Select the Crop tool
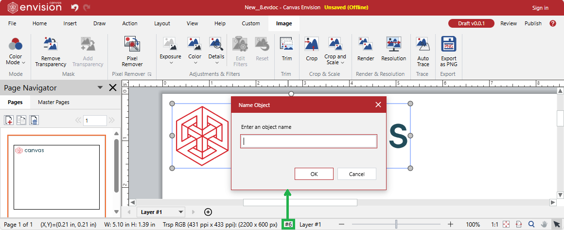Viewport: 564px width, 230px height. pyautogui.click(x=312, y=49)
